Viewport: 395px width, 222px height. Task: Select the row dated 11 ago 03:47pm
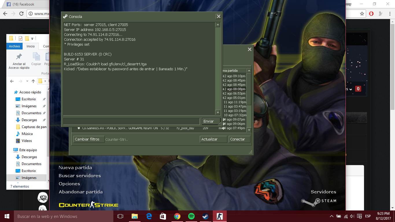click(234, 107)
